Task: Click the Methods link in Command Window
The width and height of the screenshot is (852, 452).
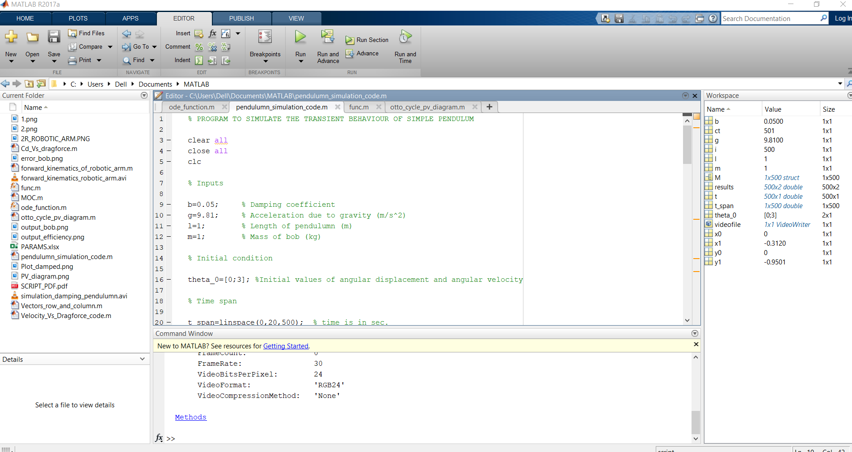Action: click(190, 417)
